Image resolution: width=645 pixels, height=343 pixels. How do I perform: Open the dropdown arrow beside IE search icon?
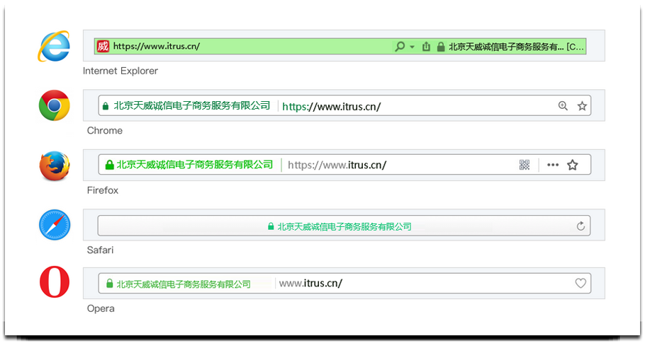click(x=412, y=47)
